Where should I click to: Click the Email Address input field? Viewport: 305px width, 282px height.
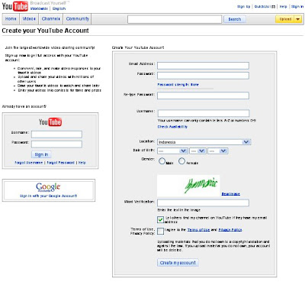(x=203, y=66)
